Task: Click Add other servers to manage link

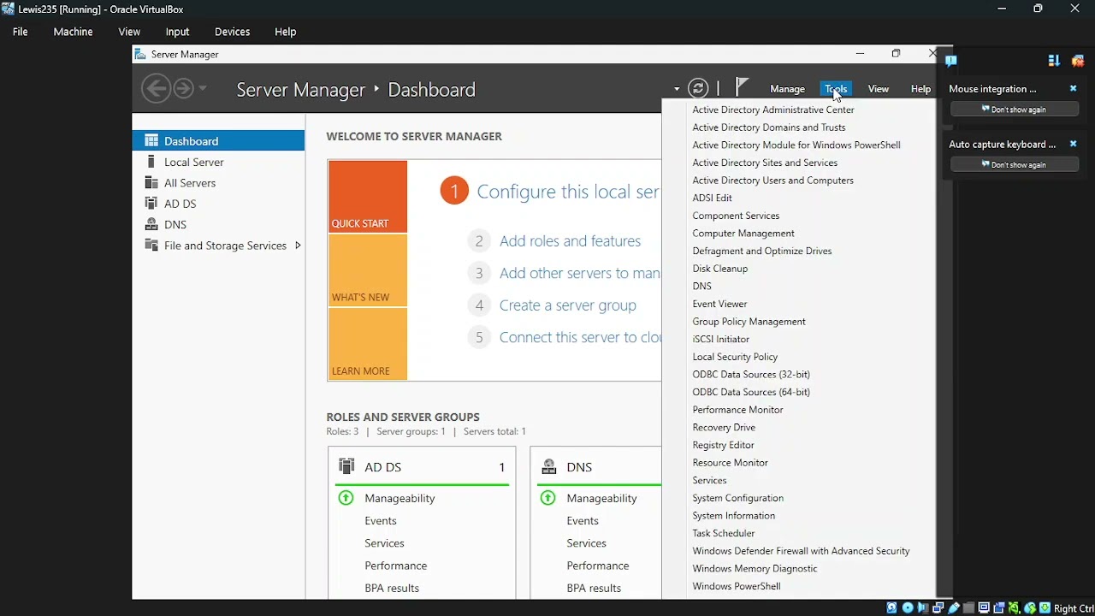Action: (580, 274)
